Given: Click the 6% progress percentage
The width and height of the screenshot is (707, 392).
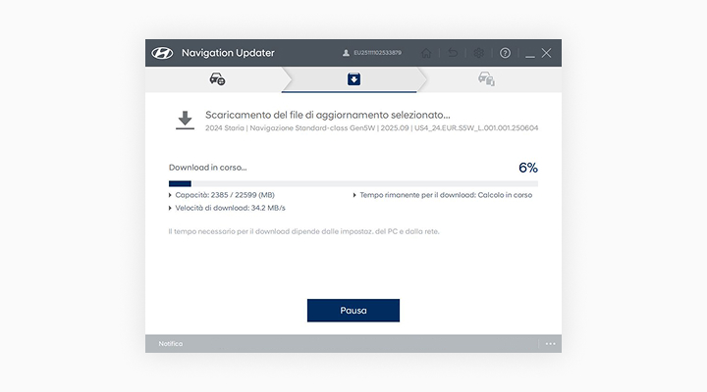Looking at the screenshot, I should point(527,168).
